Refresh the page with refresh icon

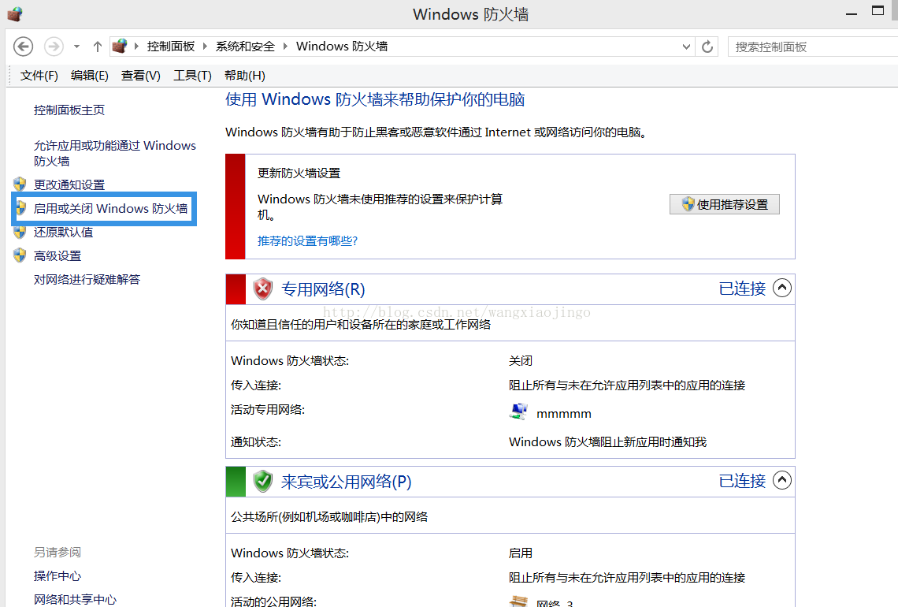coord(707,47)
